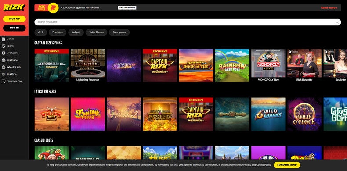Open the Rizk Race icon
347x171 pixels.
click(x=4, y=74)
